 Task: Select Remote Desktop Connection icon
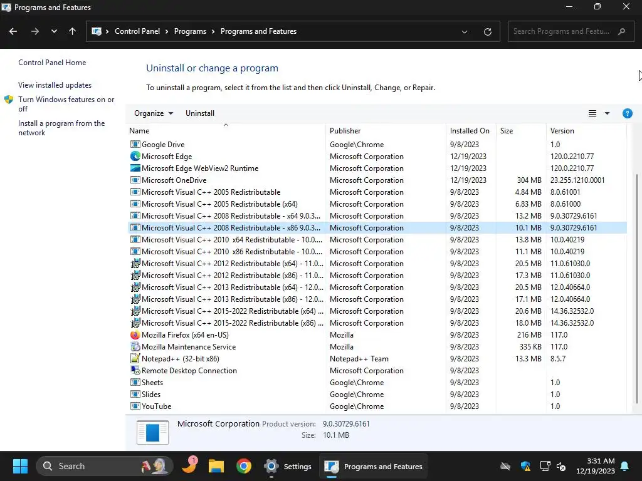point(135,370)
